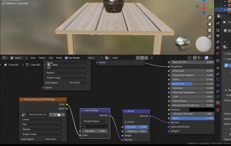Open the Add menu in node editor
231x146 pixels.
[51, 58]
